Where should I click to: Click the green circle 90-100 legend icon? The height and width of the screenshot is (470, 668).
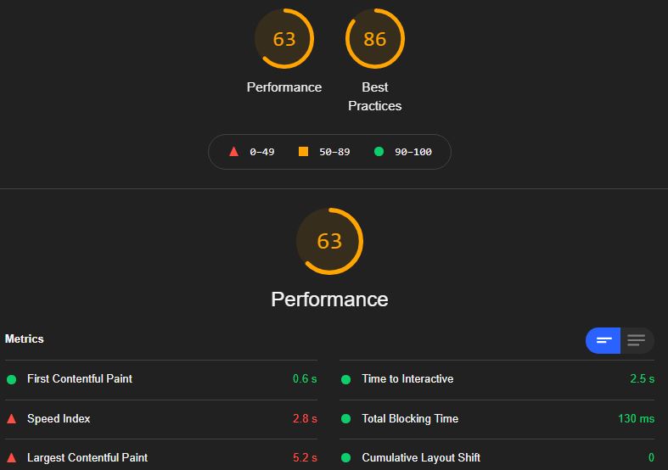(x=379, y=152)
